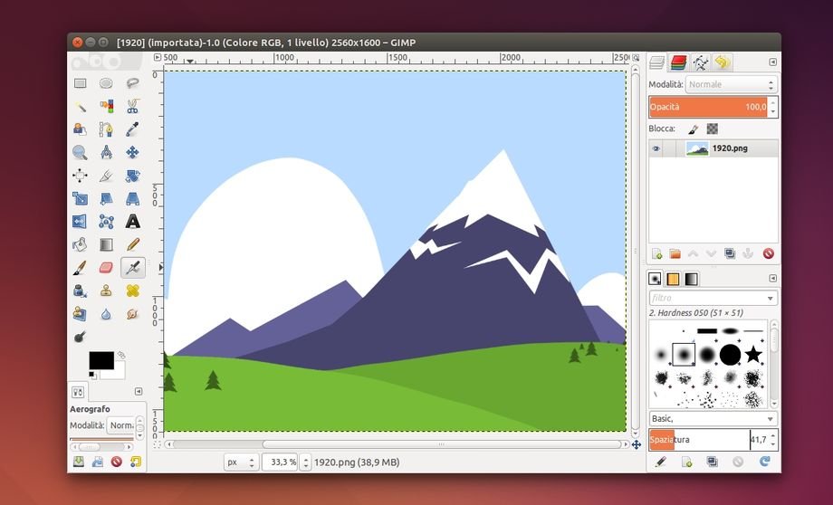
Task: Toggle lock pixels brush icon beside Blocca
Action: [x=694, y=129]
